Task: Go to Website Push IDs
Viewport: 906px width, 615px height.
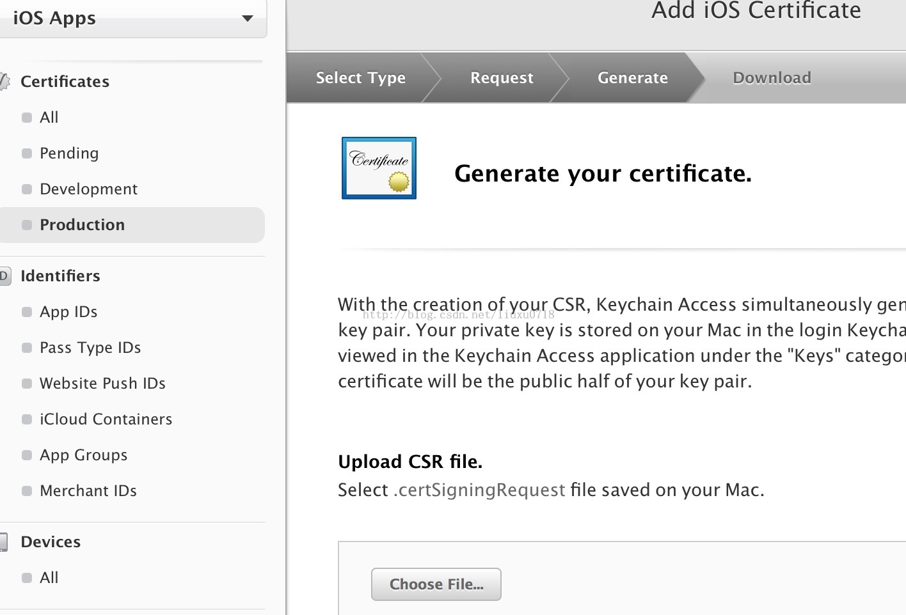Action: click(x=102, y=384)
